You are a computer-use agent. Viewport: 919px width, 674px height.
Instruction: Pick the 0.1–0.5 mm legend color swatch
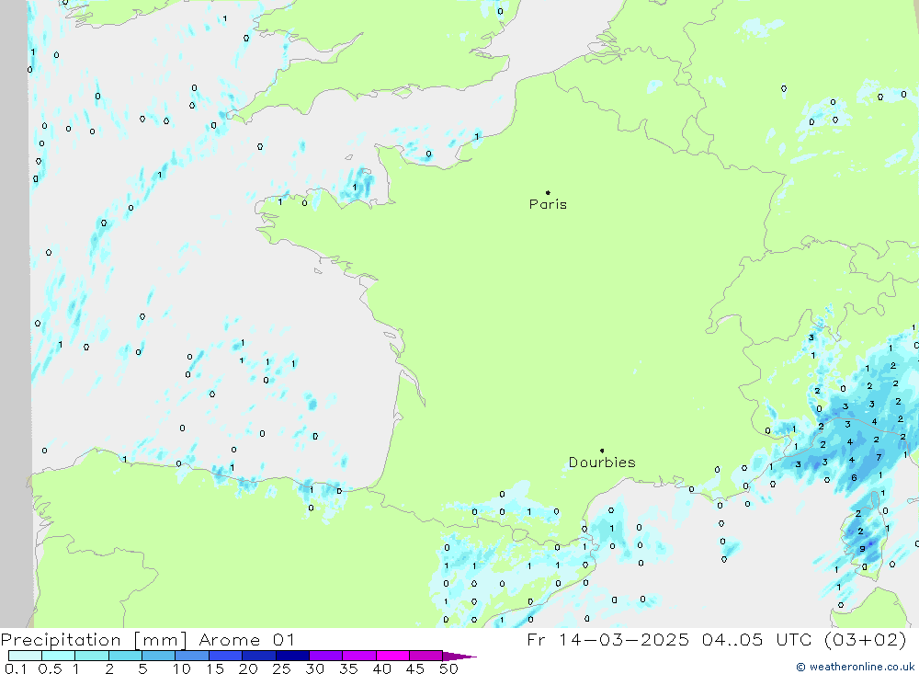tap(25, 656)
